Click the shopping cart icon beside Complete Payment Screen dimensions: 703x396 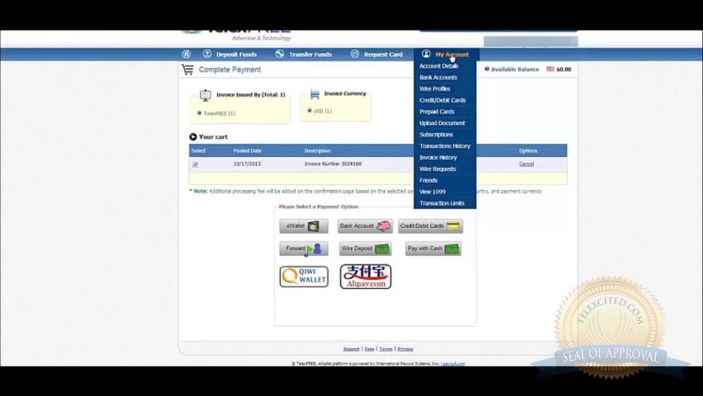(188, 69)
